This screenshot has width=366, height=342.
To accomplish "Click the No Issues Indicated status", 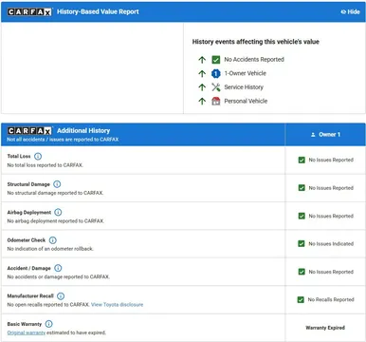I will click(x=331, y=244).
